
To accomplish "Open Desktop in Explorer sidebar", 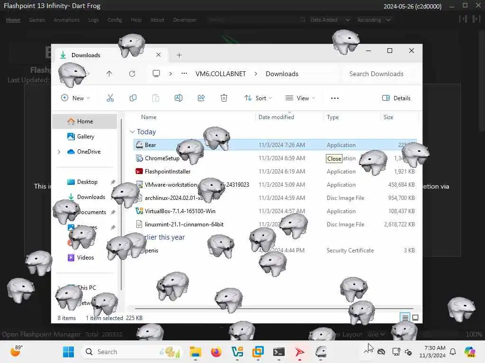I will (87, 182).
